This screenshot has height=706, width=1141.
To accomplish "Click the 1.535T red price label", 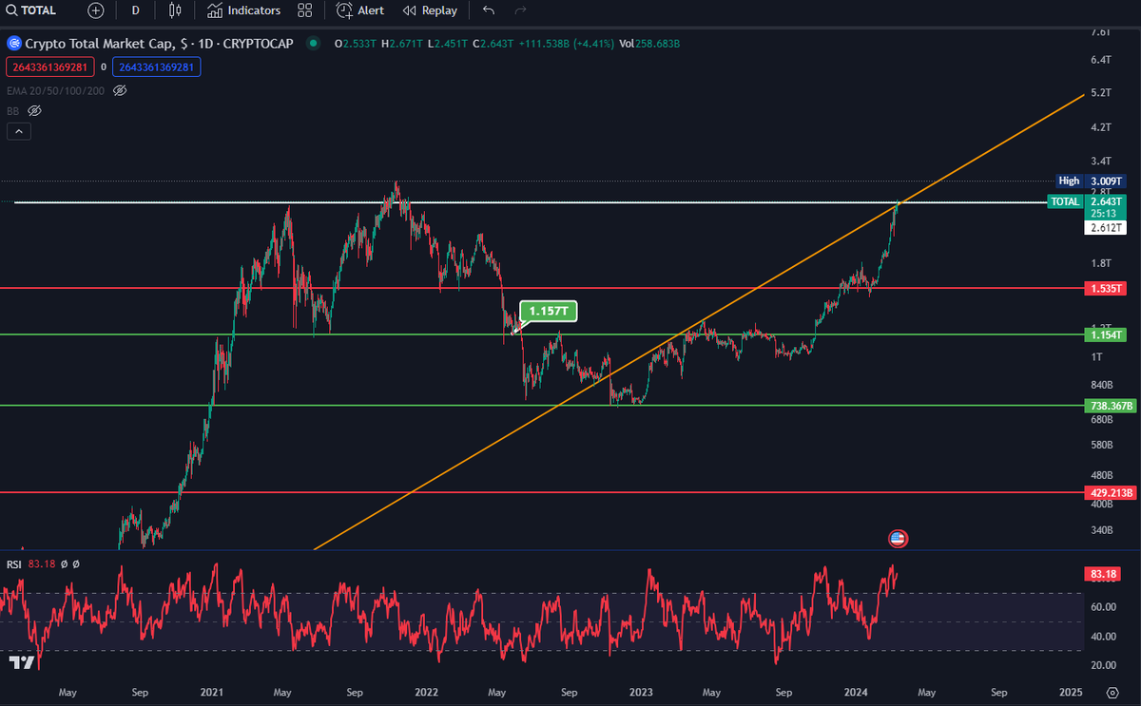I will click(1105, 288).
